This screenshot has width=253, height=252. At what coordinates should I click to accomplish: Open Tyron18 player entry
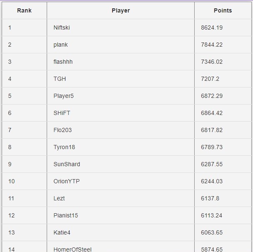click(x=64, y=147)
